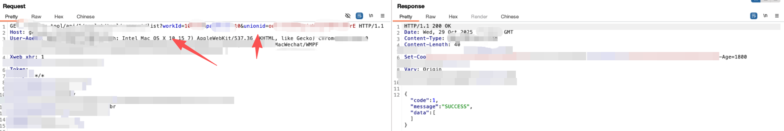Screen dimensions: 784x131
Task: Click GMT text in Date header
Action: (x=508, y=32)
